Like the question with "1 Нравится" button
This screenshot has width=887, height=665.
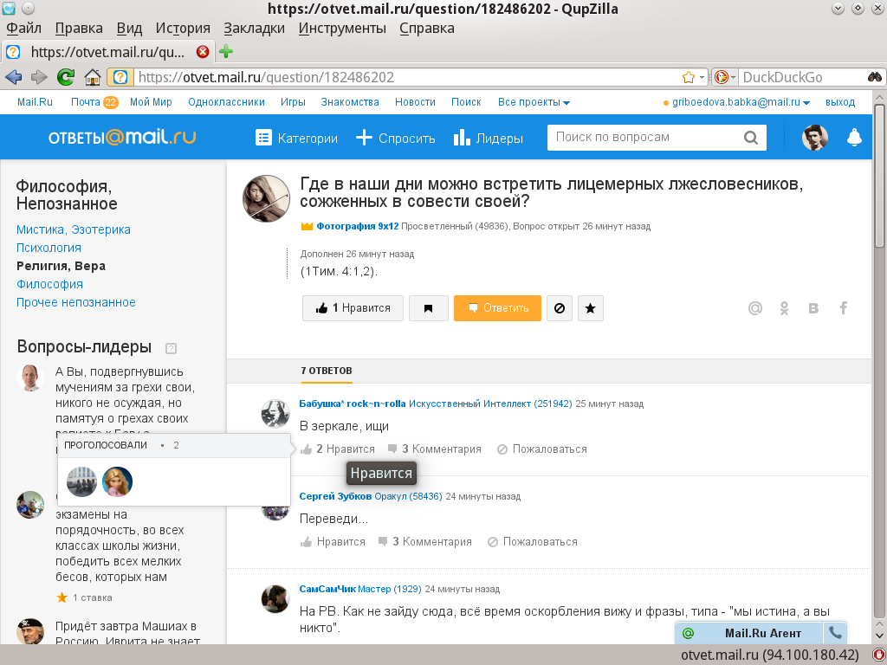pyautogui.click(x=353, y=308)
